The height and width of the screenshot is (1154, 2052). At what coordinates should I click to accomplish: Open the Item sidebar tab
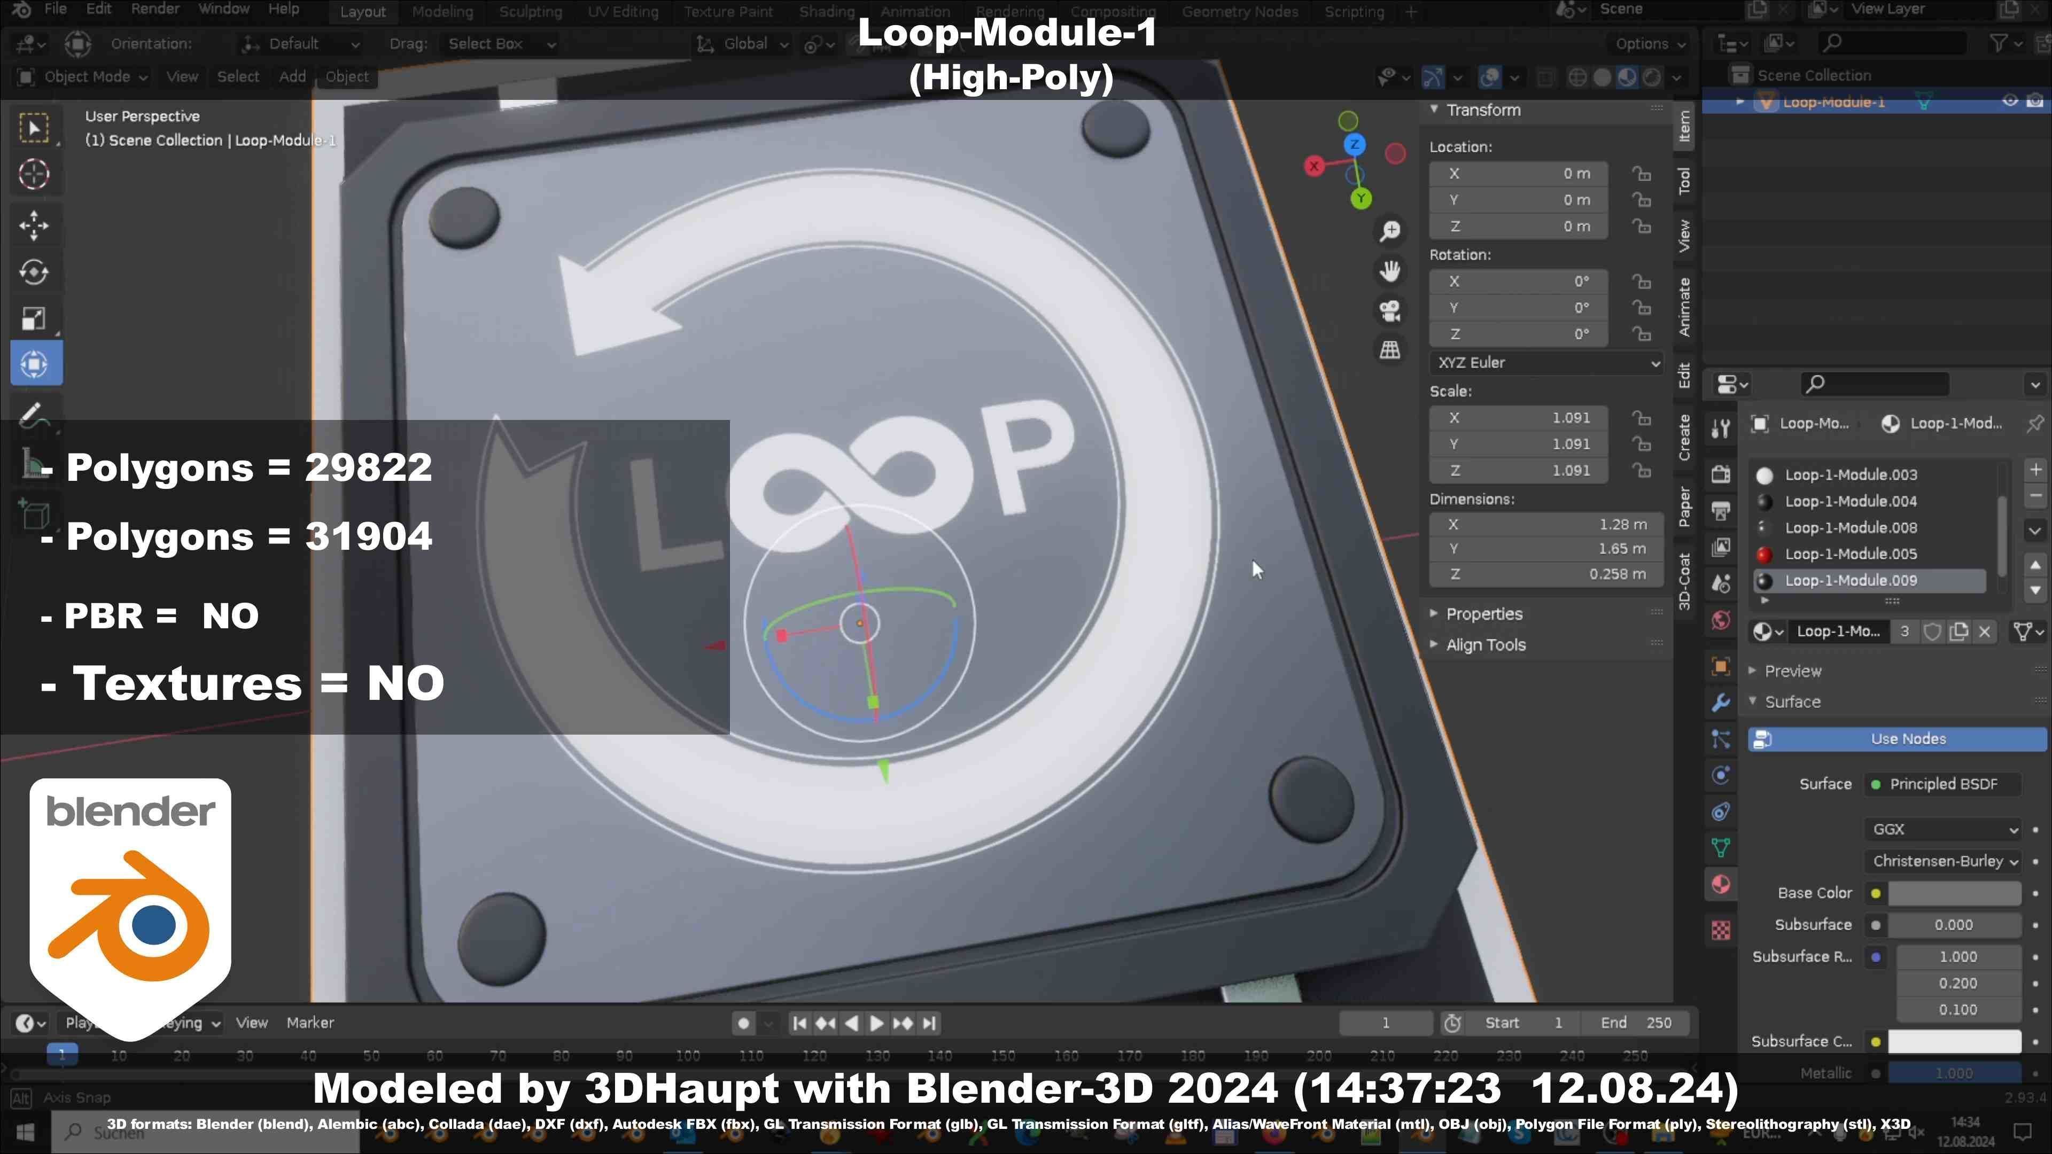tap(1684, 127)
